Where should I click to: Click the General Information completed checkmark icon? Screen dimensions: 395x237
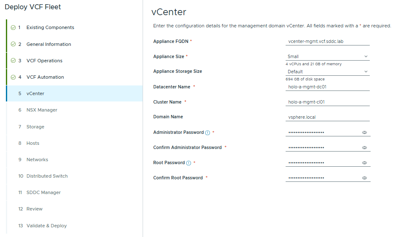point(13,44)
